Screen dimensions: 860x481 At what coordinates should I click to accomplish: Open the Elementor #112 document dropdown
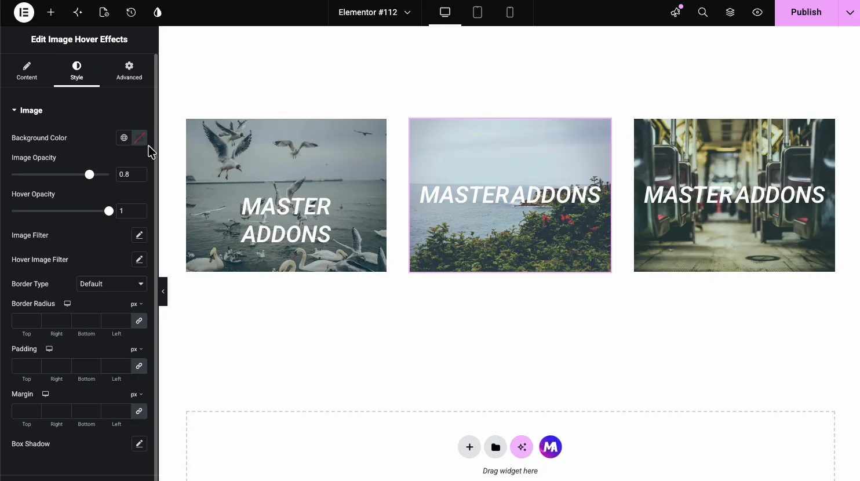(374, 12)
